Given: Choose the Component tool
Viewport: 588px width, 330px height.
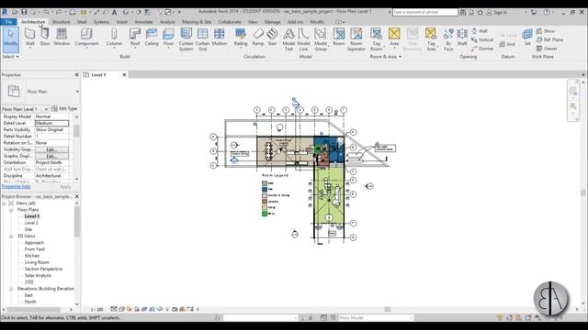Looking at the screenshot, I should (86, 38).
